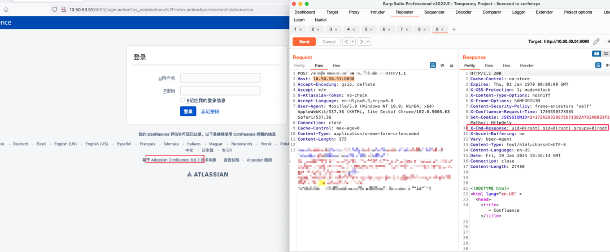Switch language to Français
This screenshot has width=610, height=252.
tap(147, 144)
